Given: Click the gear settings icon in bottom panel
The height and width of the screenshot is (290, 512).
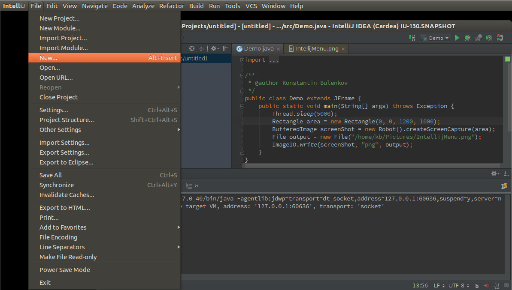Looking at the screenshot, I should tap(494, 173).
